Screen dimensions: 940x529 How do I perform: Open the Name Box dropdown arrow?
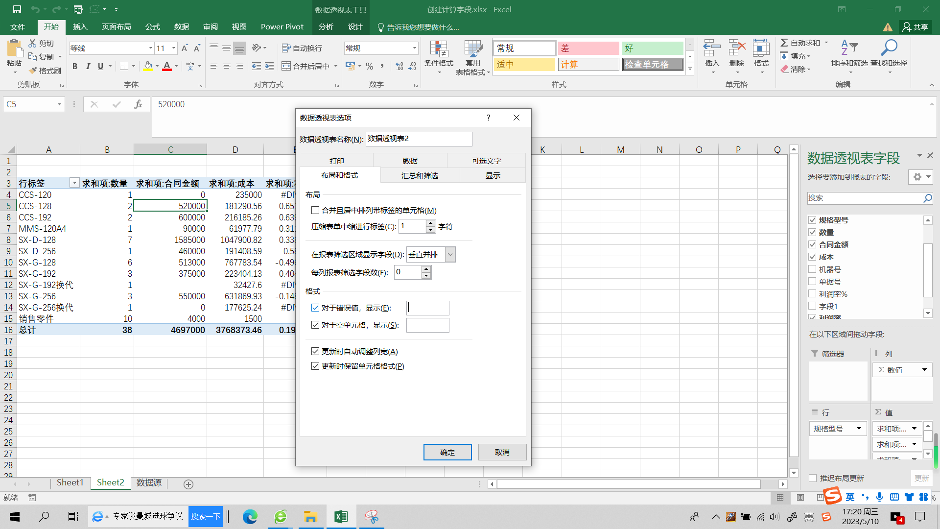tap(59, 104)
